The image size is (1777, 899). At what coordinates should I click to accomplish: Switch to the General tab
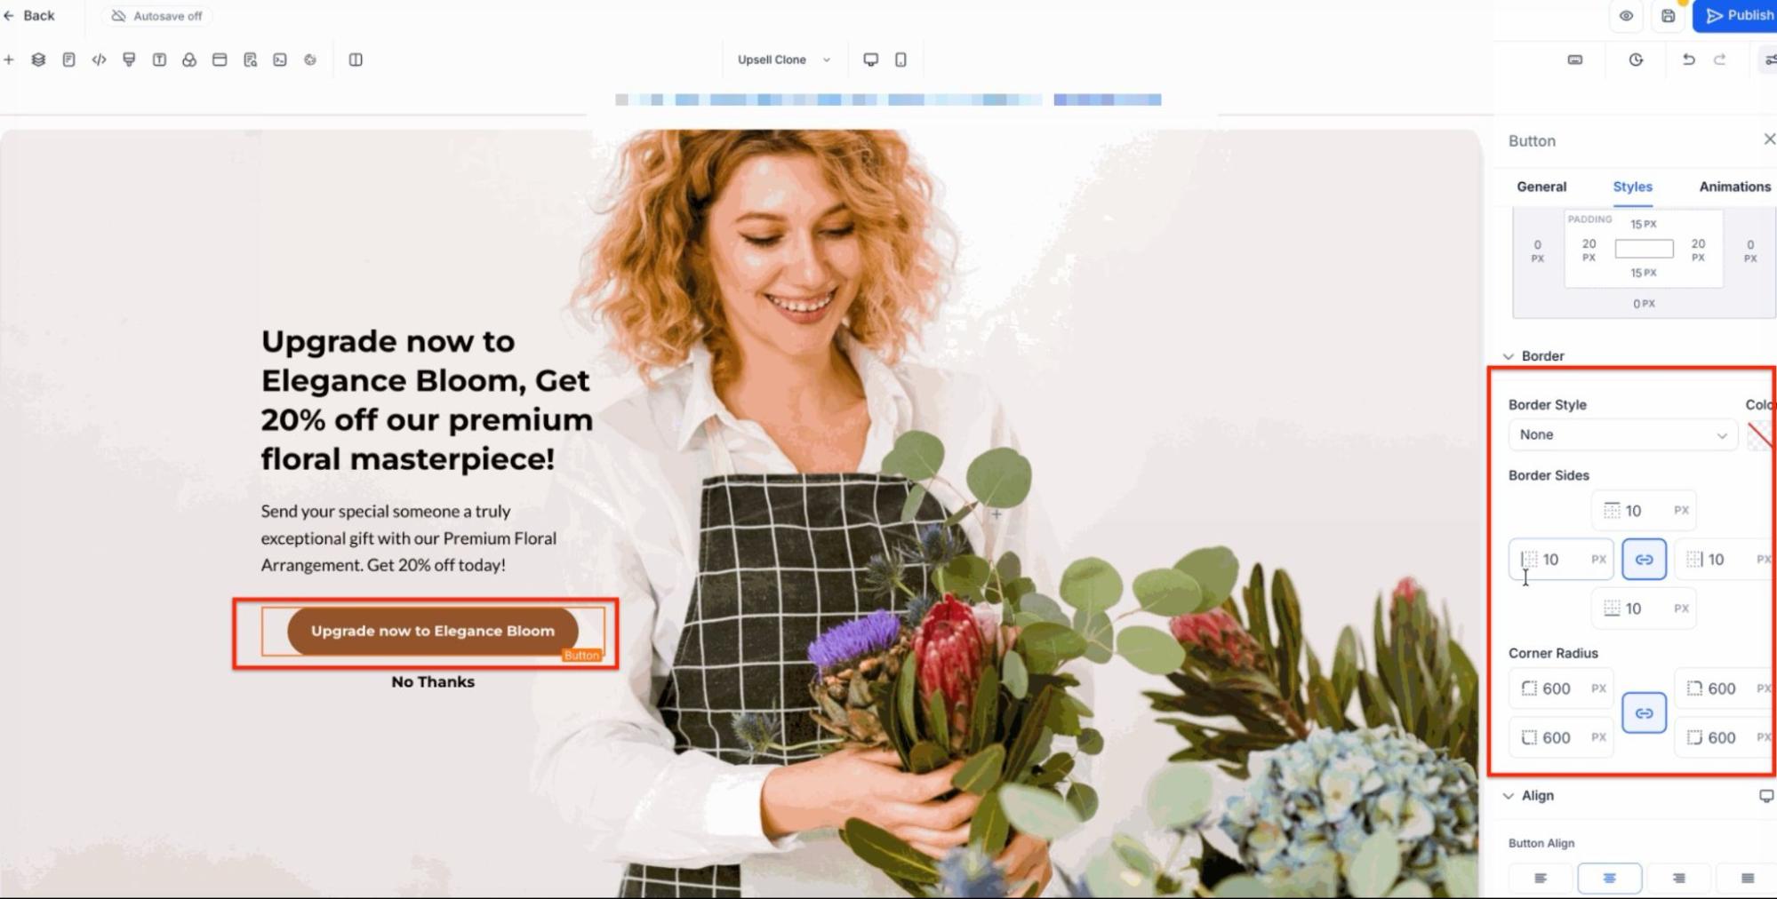pyautogui.click(x=1541, y=187)
